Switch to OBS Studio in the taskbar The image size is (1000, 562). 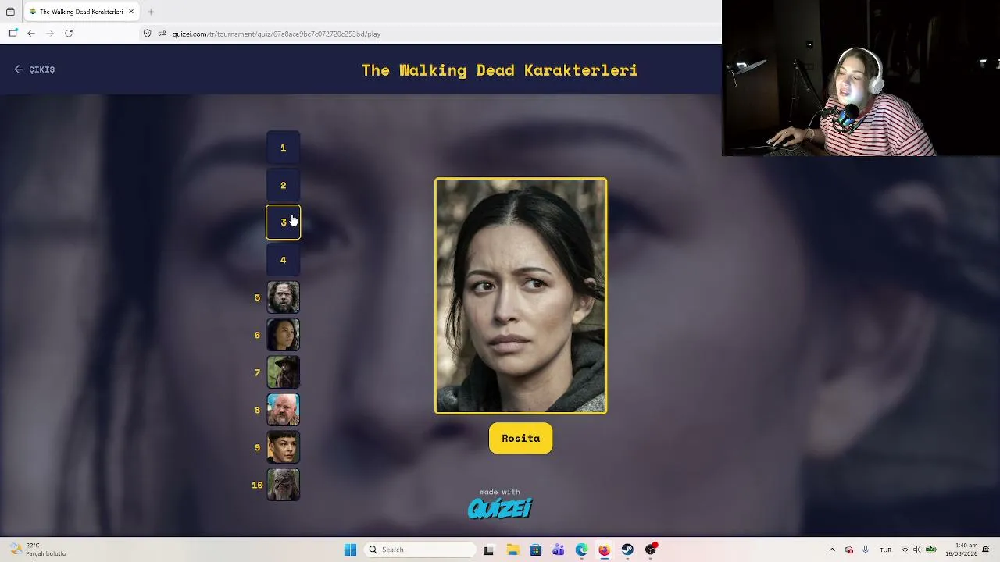coord(651,550)
